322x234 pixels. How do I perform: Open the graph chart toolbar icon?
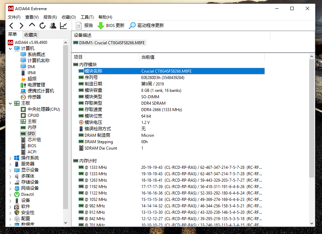click(63, 26)
